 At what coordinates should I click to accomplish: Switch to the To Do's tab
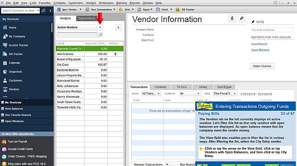pos(182,87)
